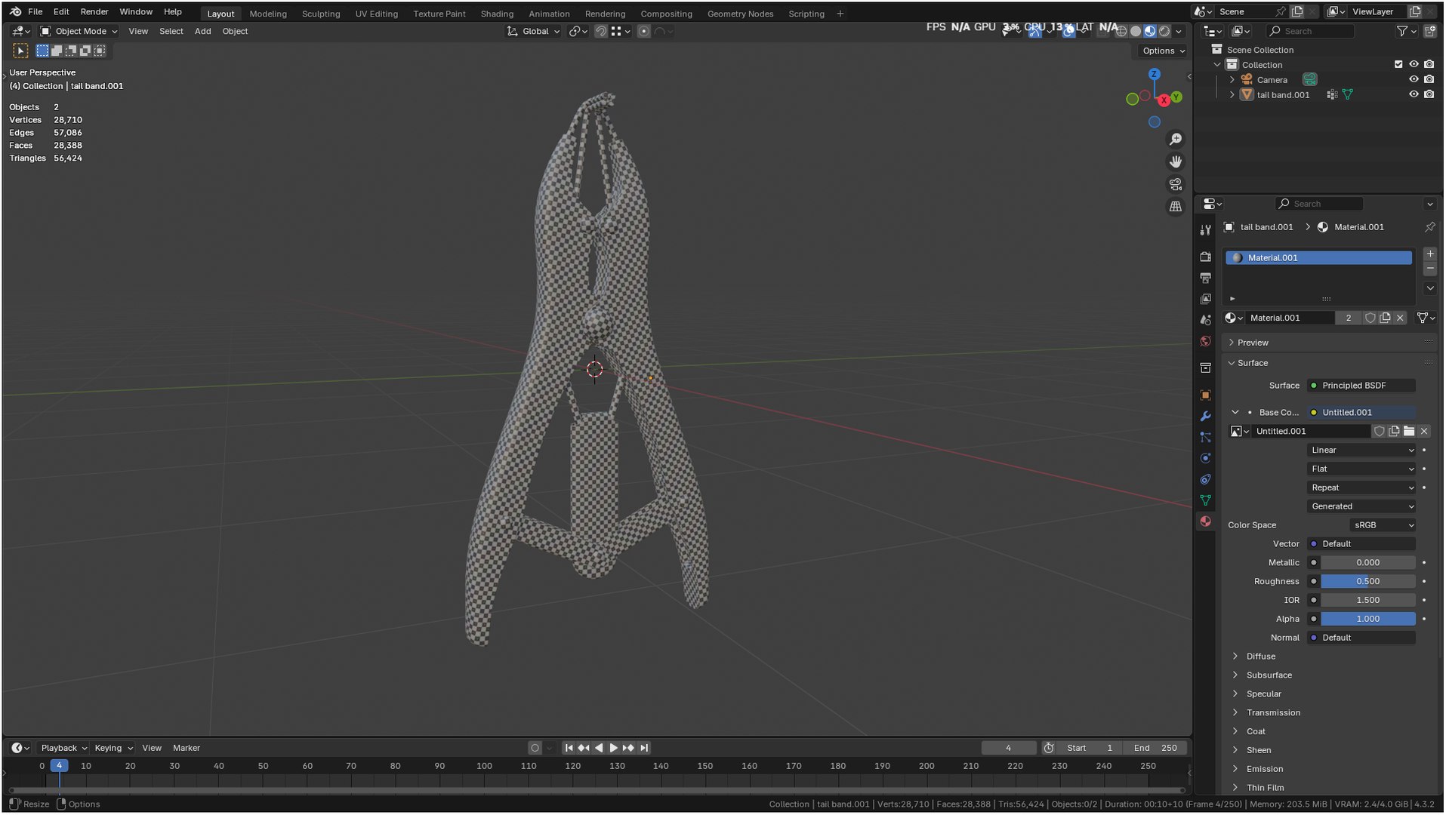Toggle auto keying record button in timeline
The height and width of the screenshot is (815, 1446).
[535, 749]
